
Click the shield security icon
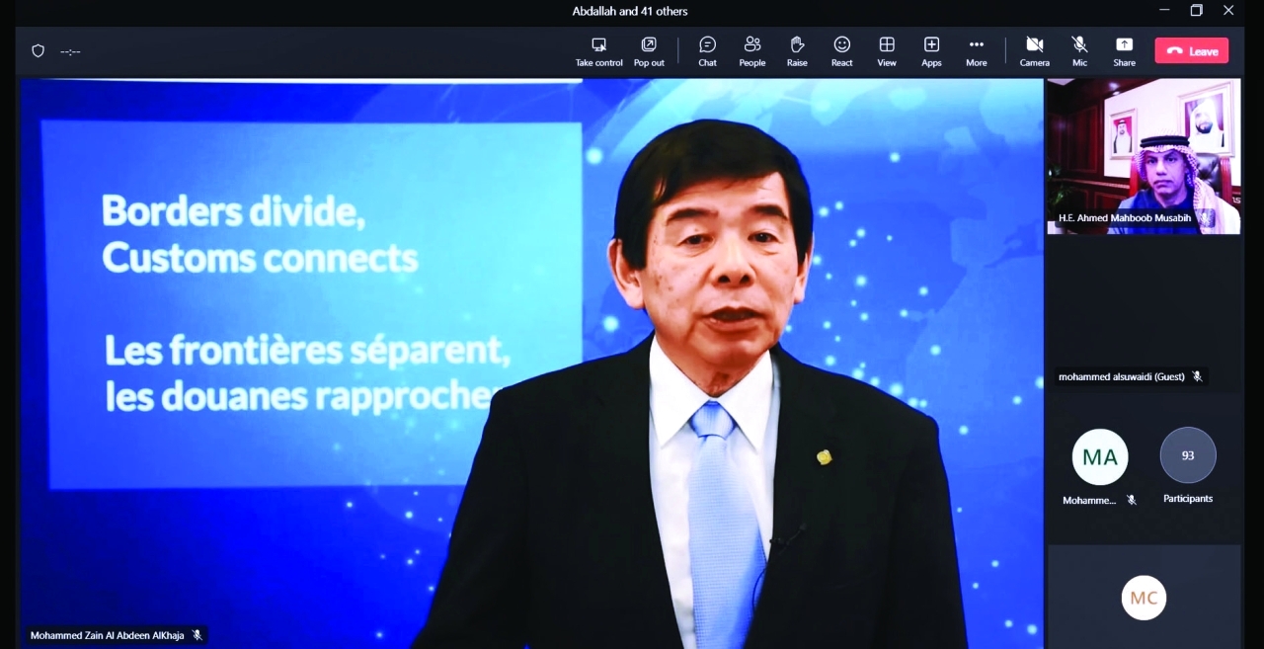coord(39,51)
